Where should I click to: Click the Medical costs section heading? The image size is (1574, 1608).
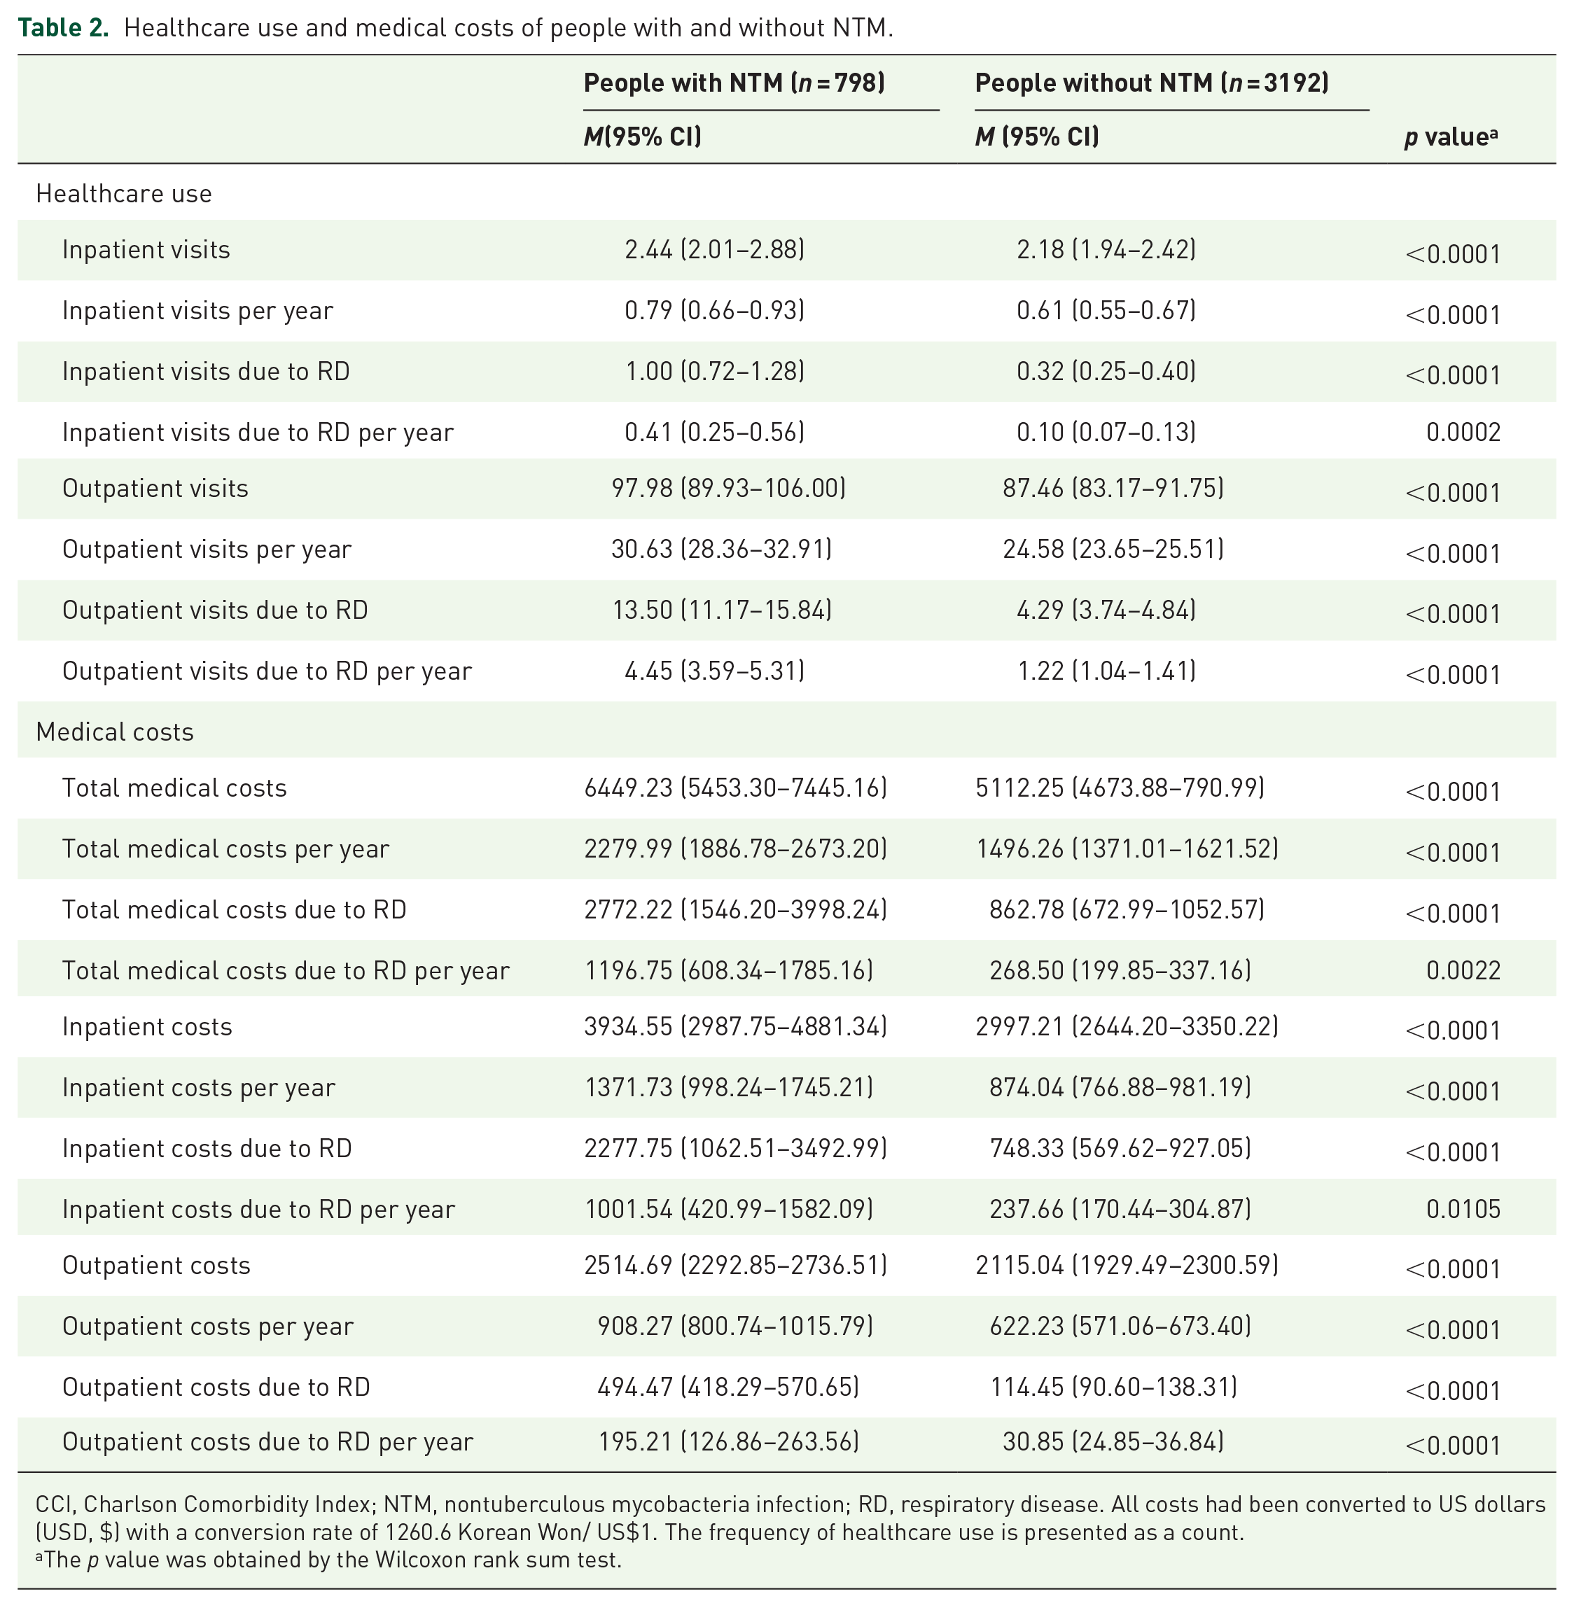[115, 732]
